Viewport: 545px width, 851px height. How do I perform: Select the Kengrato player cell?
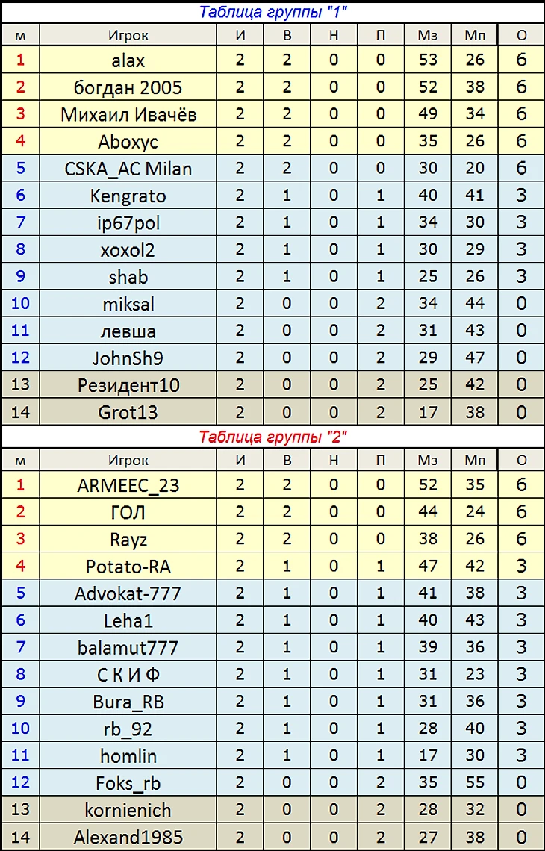click(128, 196)
